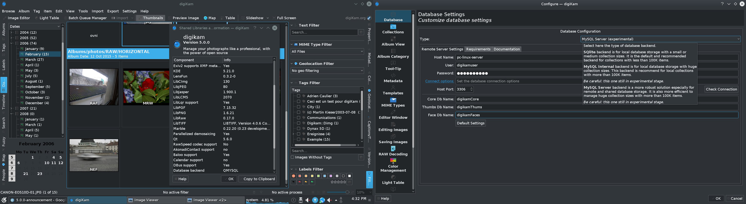This screenshot has height=204, width=746.
Task: Check the Ereignisse (4) tag
Action: click(x=298, y=134)
